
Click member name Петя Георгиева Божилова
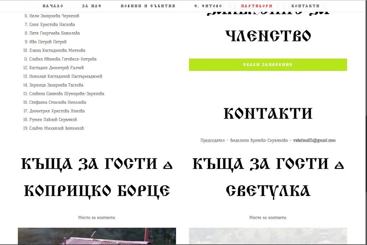tap(55, 33)
